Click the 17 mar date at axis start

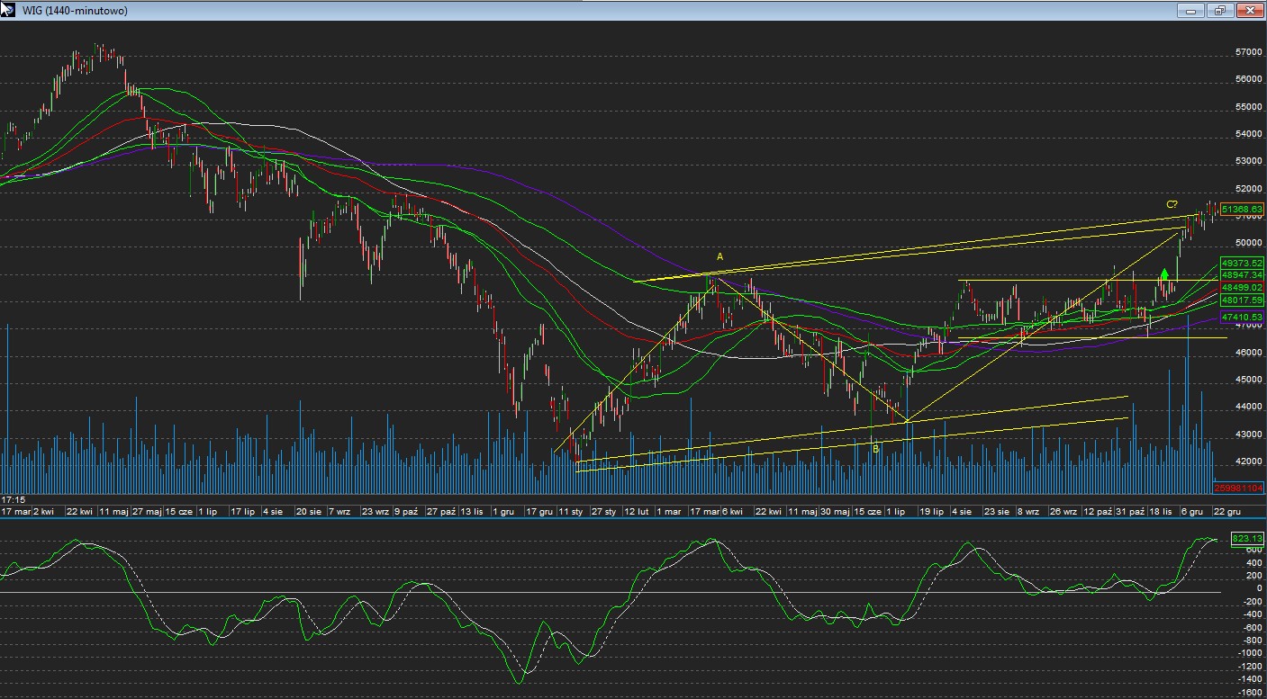click(15, 511)
